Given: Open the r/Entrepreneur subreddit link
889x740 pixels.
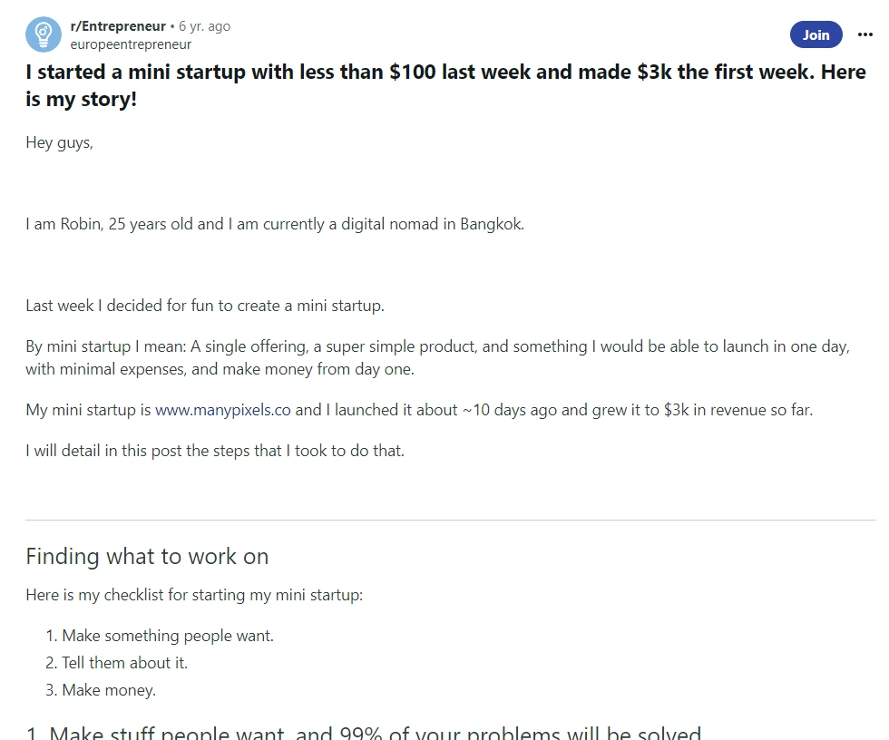Looking at the screenshot, I should [118, 26].
